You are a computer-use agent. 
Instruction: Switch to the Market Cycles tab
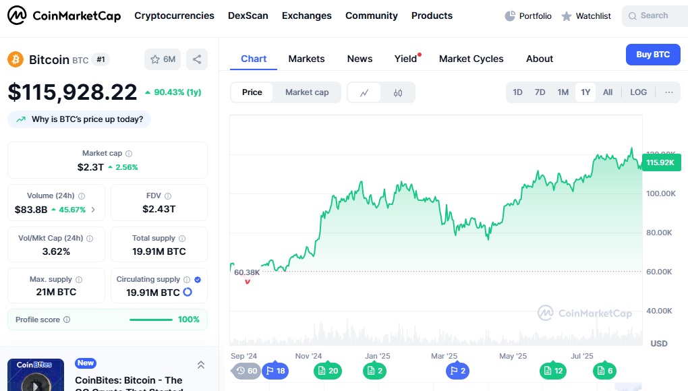471,59
